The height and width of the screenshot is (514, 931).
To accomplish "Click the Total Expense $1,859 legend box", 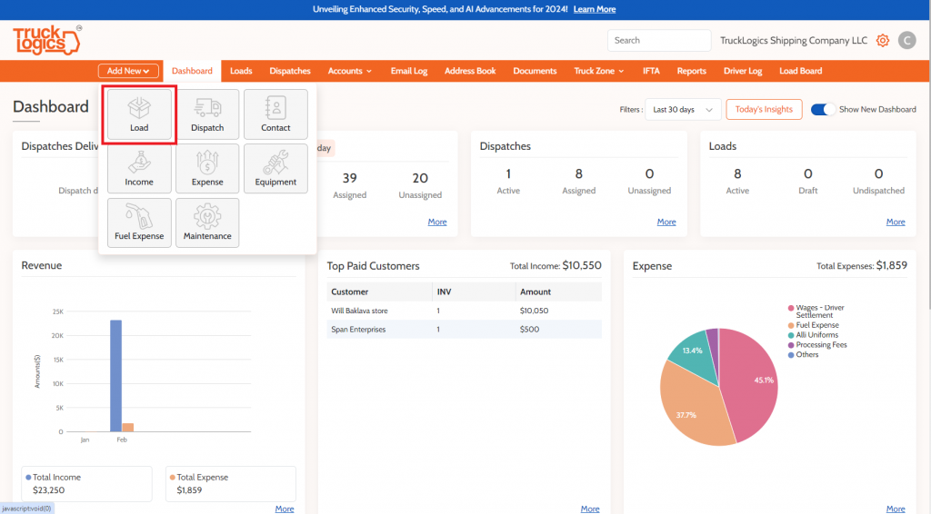I will (230, 484).
